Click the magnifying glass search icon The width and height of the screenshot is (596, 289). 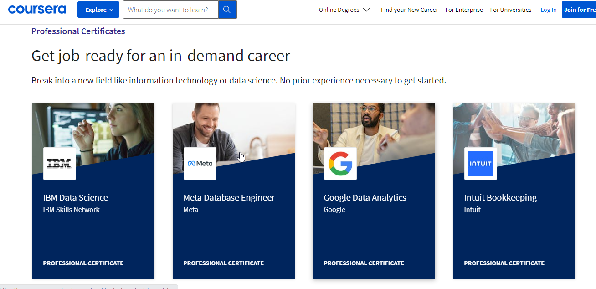point(227,10)
